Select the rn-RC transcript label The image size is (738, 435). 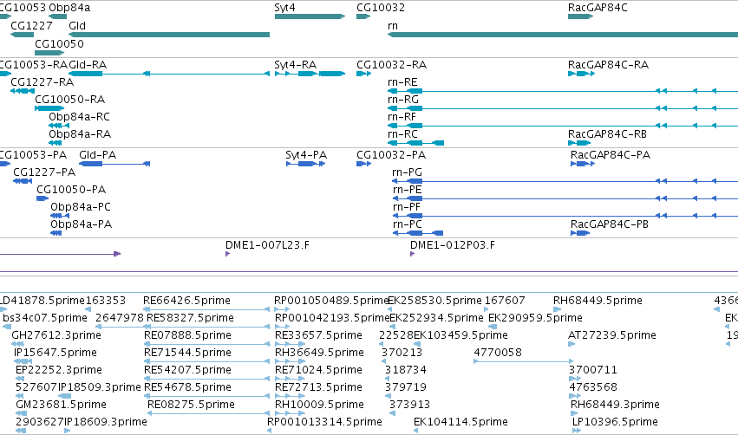tap(402, 134)
